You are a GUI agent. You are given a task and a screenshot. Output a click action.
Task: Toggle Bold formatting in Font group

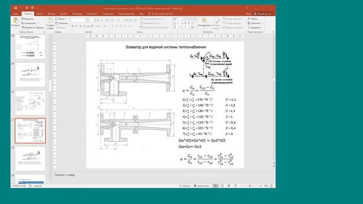[73, 27]
